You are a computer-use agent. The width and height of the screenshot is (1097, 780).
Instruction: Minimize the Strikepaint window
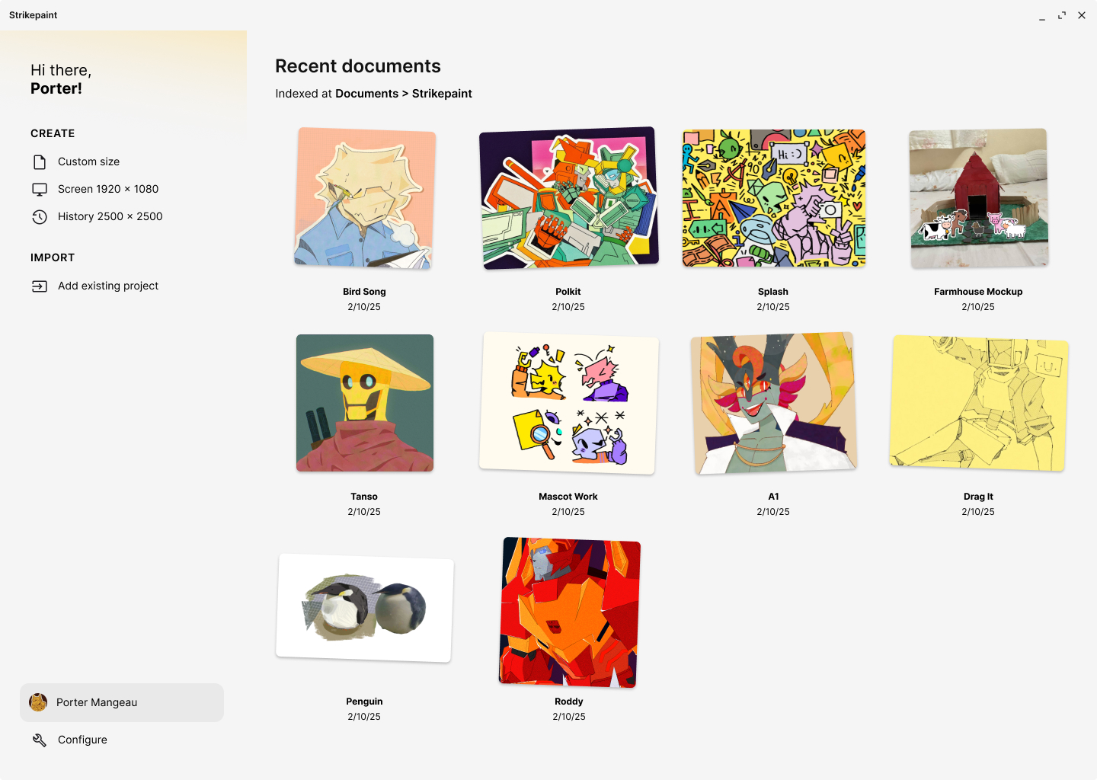point(1042,15)
